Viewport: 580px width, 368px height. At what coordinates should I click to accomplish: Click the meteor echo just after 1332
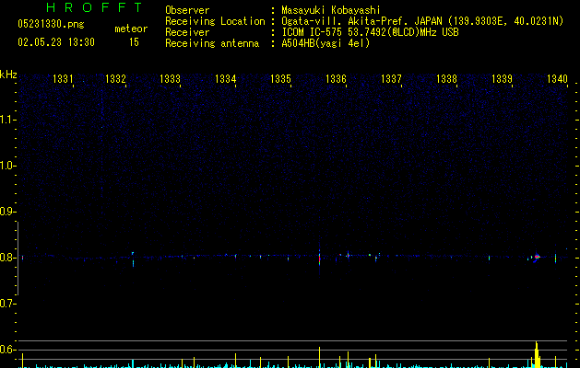coord(133,259)
